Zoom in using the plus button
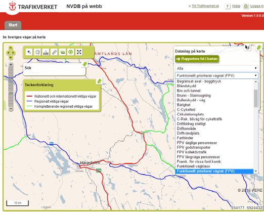Viewport: 264px width, 212px height. pyautogui.click(x=11, y=65)
